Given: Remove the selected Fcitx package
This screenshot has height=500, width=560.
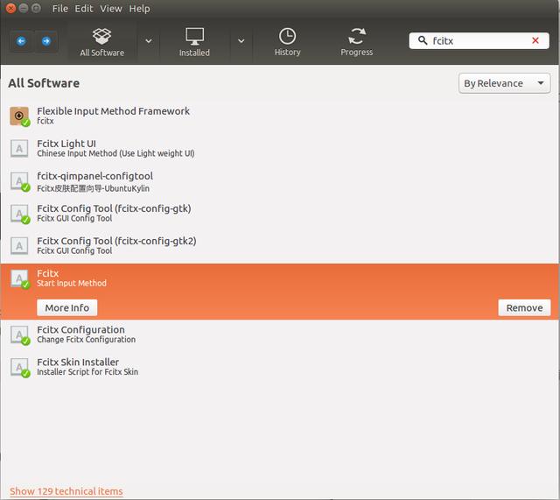Looking at the screenshot, I should tap(524, 307).
